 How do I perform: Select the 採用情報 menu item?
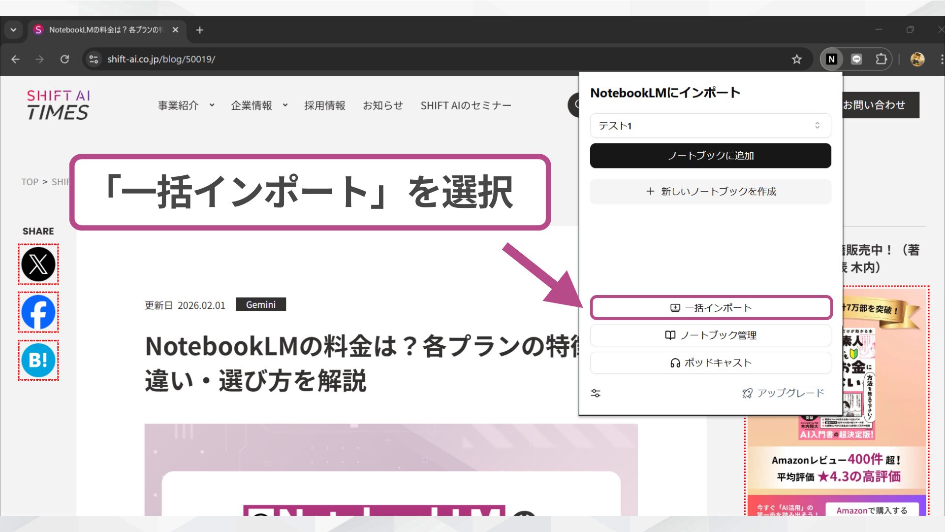pyautogui.click(x=325, y=105)
